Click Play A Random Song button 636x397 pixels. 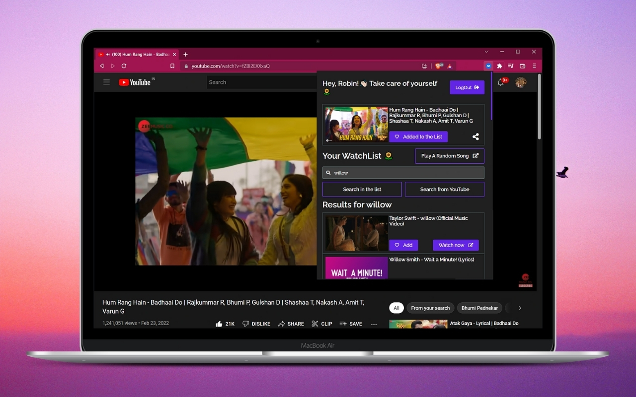(x=450, y=156)
